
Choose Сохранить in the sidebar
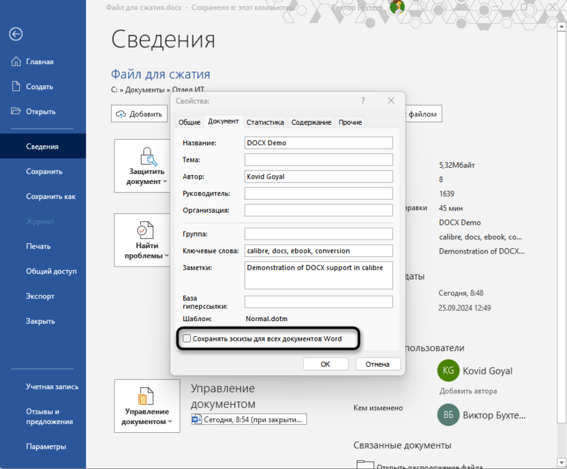tap(43, 171)
